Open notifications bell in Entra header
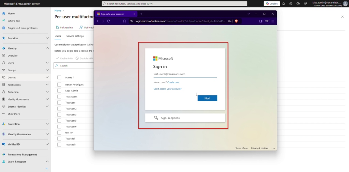The height and width of the screenshot is (172, 349). click(284, 3)
